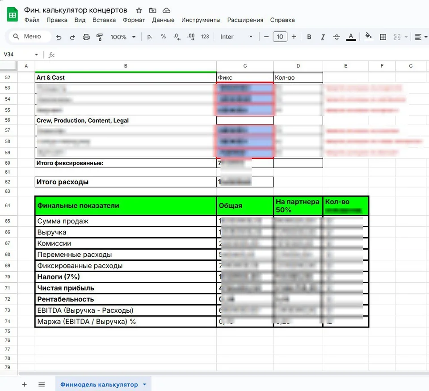Open the Расширения menu
This screenshot has height=391, width=429.
245,20
